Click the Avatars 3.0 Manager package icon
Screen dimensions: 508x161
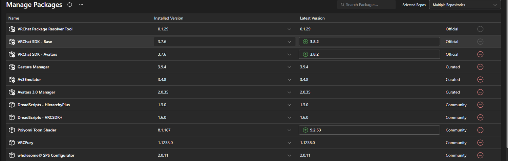12,92
